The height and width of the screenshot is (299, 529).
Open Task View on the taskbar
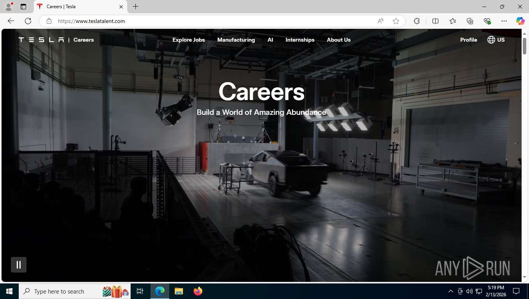(x=140, y=291)
